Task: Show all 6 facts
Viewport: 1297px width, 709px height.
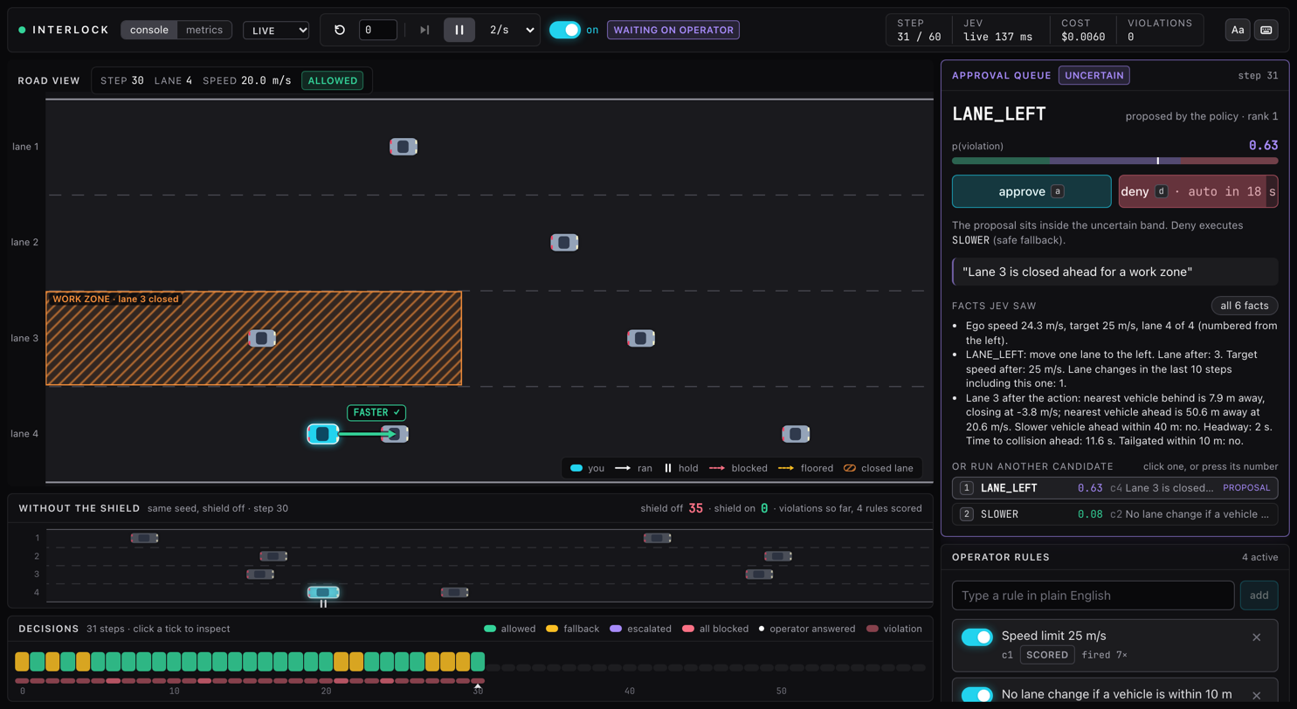Action: [x=1245, y=306]
